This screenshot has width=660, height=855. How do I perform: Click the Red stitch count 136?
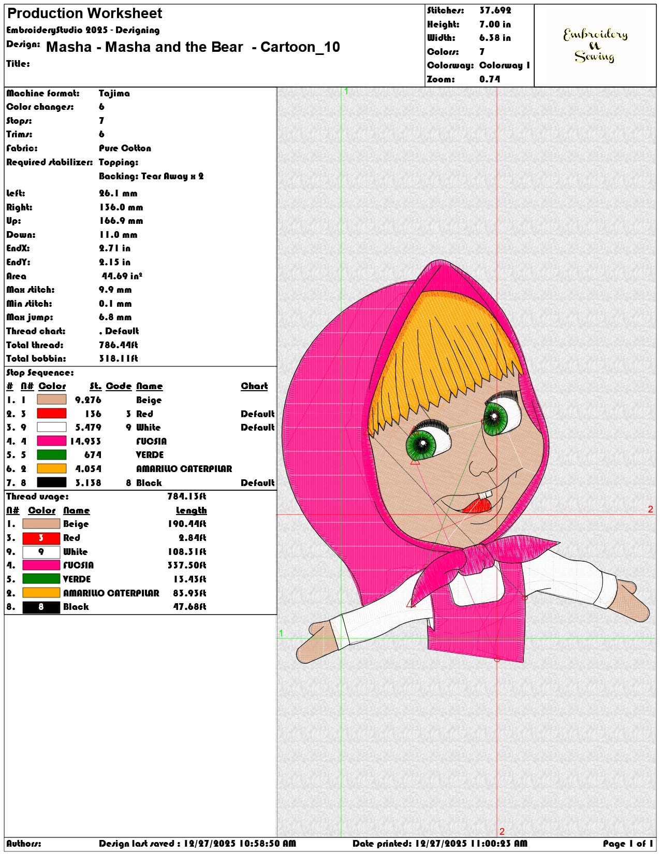click(x=93, y=414)
